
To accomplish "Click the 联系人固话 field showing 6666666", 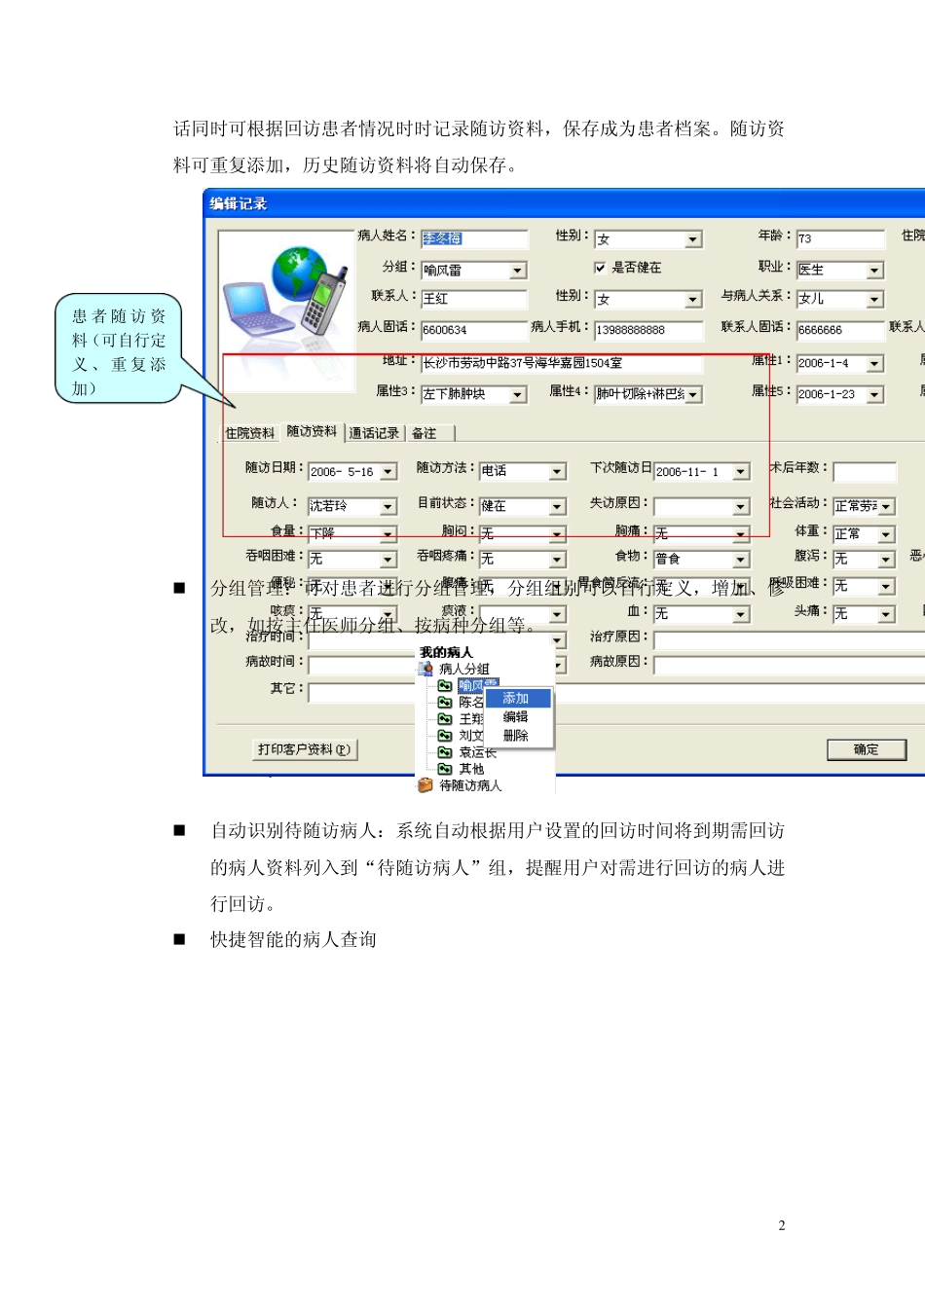I will [840, 330].
